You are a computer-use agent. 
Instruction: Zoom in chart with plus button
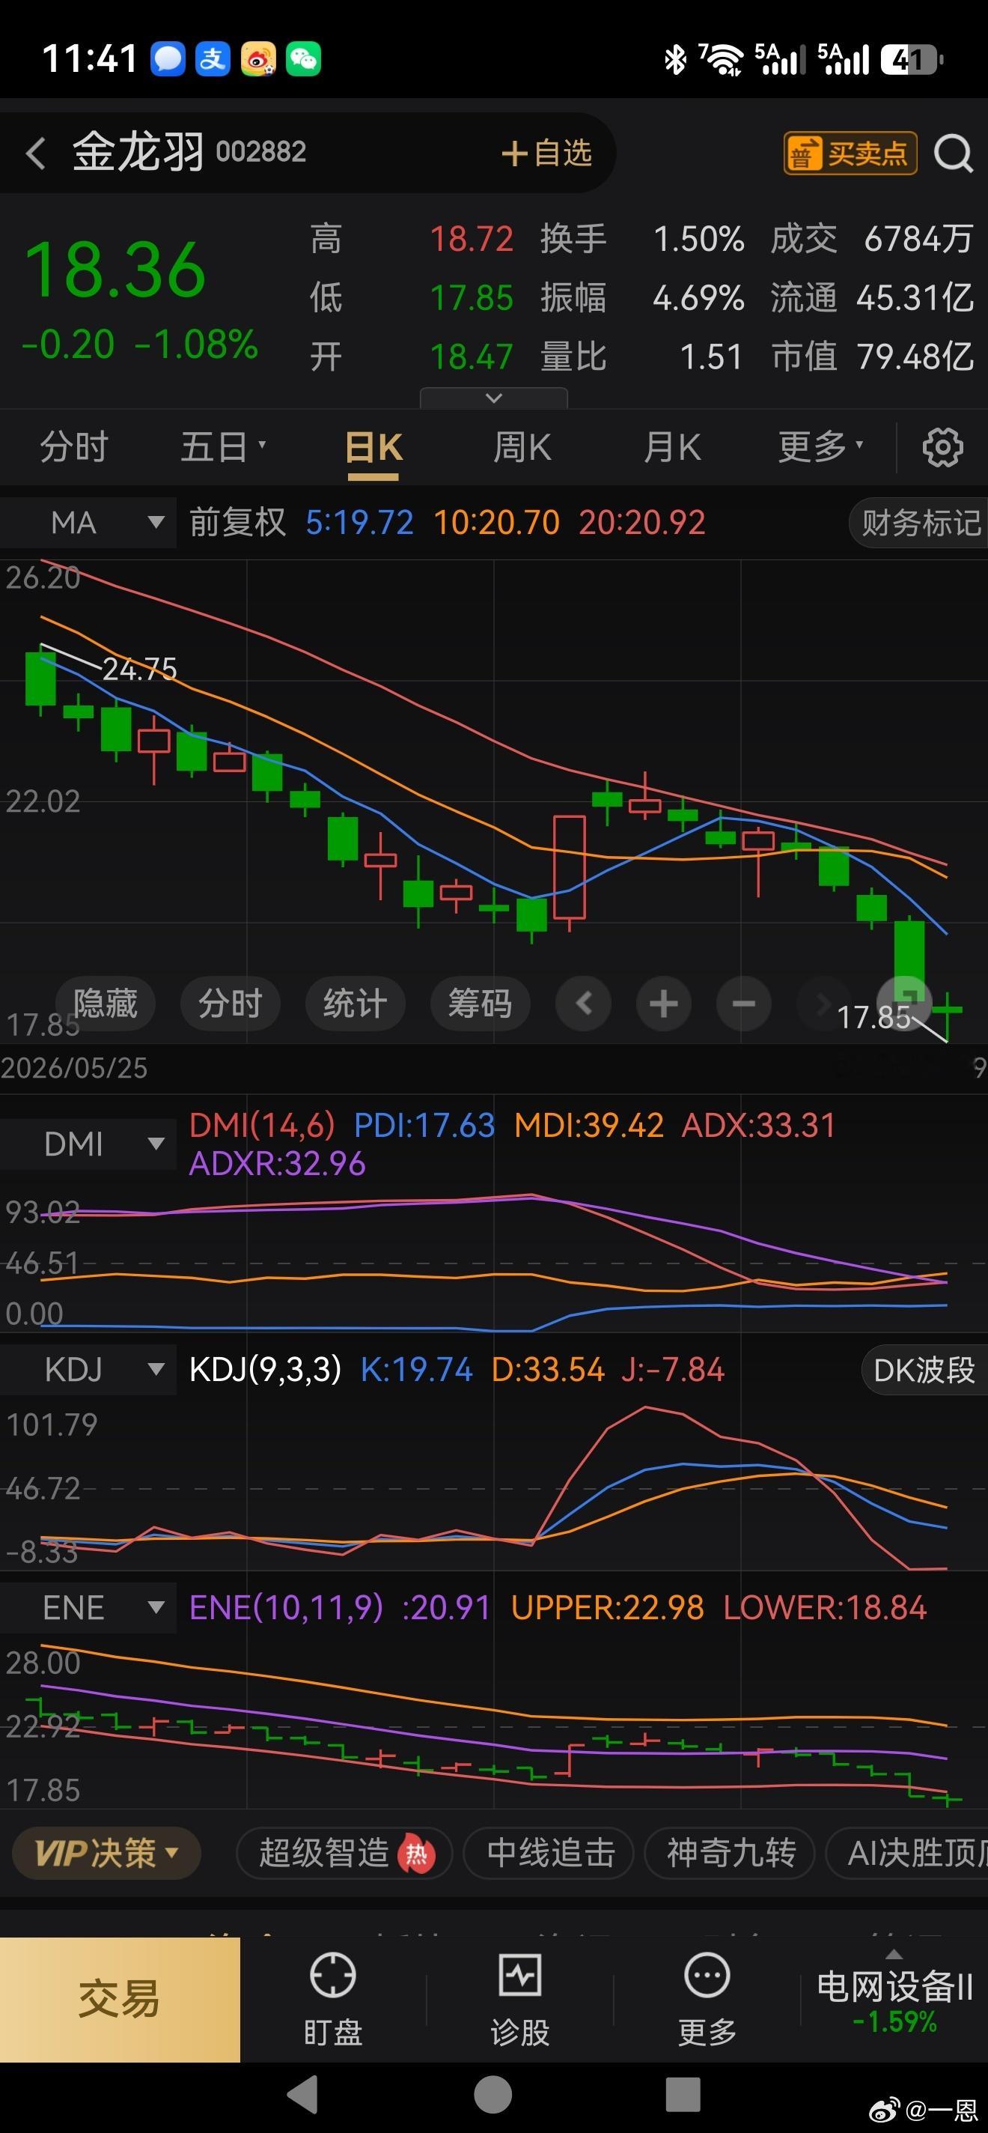(x=664, y=1004)
